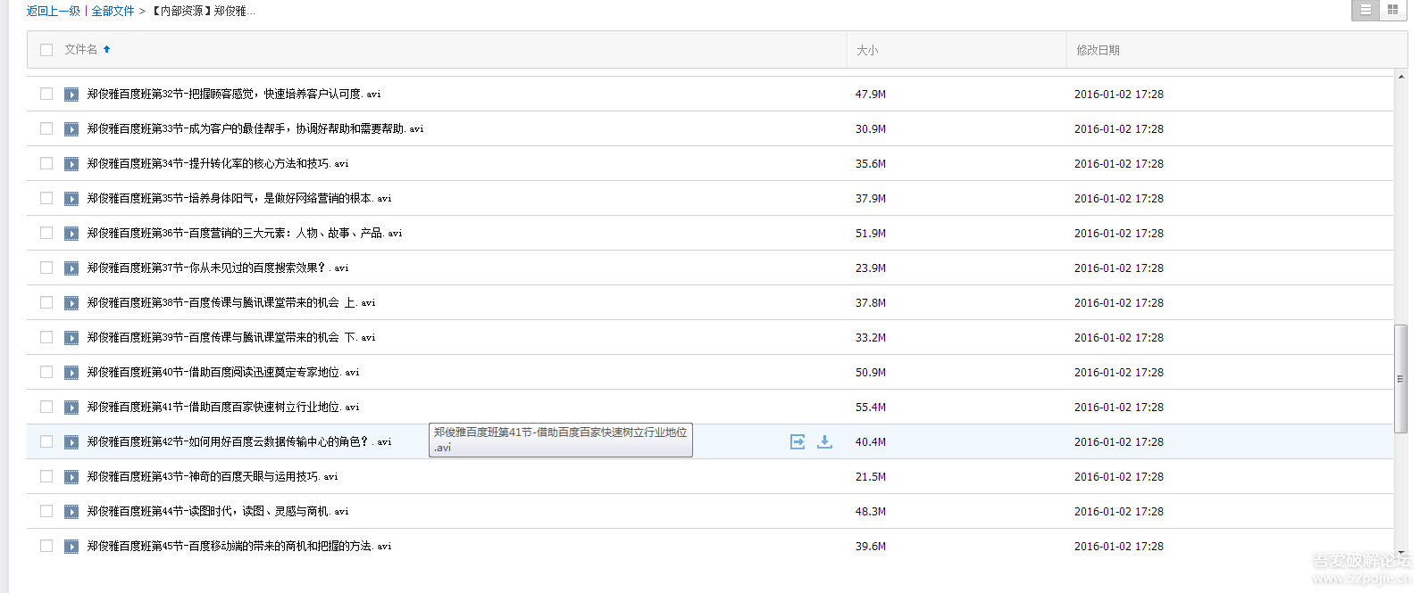Switch to grid thumbnail view
Viewport: 1420px width, 593px height.
pos(1392,10)
